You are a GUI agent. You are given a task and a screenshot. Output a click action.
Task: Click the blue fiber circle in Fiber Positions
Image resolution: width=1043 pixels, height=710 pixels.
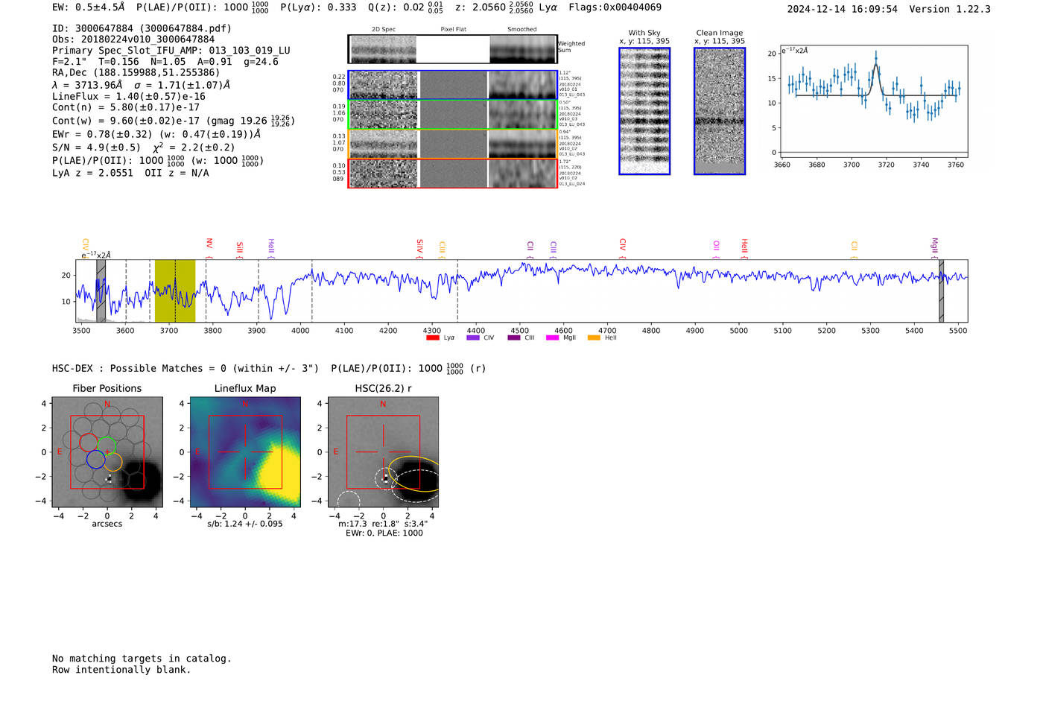(95, 460)
